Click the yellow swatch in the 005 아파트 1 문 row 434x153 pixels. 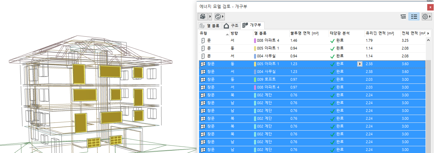(255, 48)
